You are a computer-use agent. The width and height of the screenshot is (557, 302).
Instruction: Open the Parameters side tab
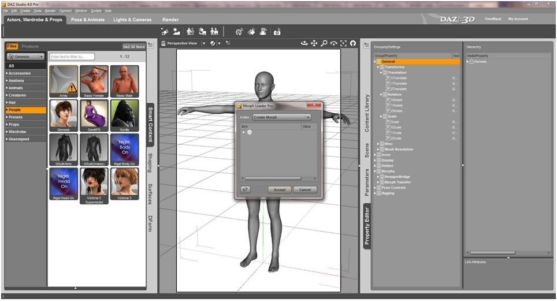(x=367, y=182)
